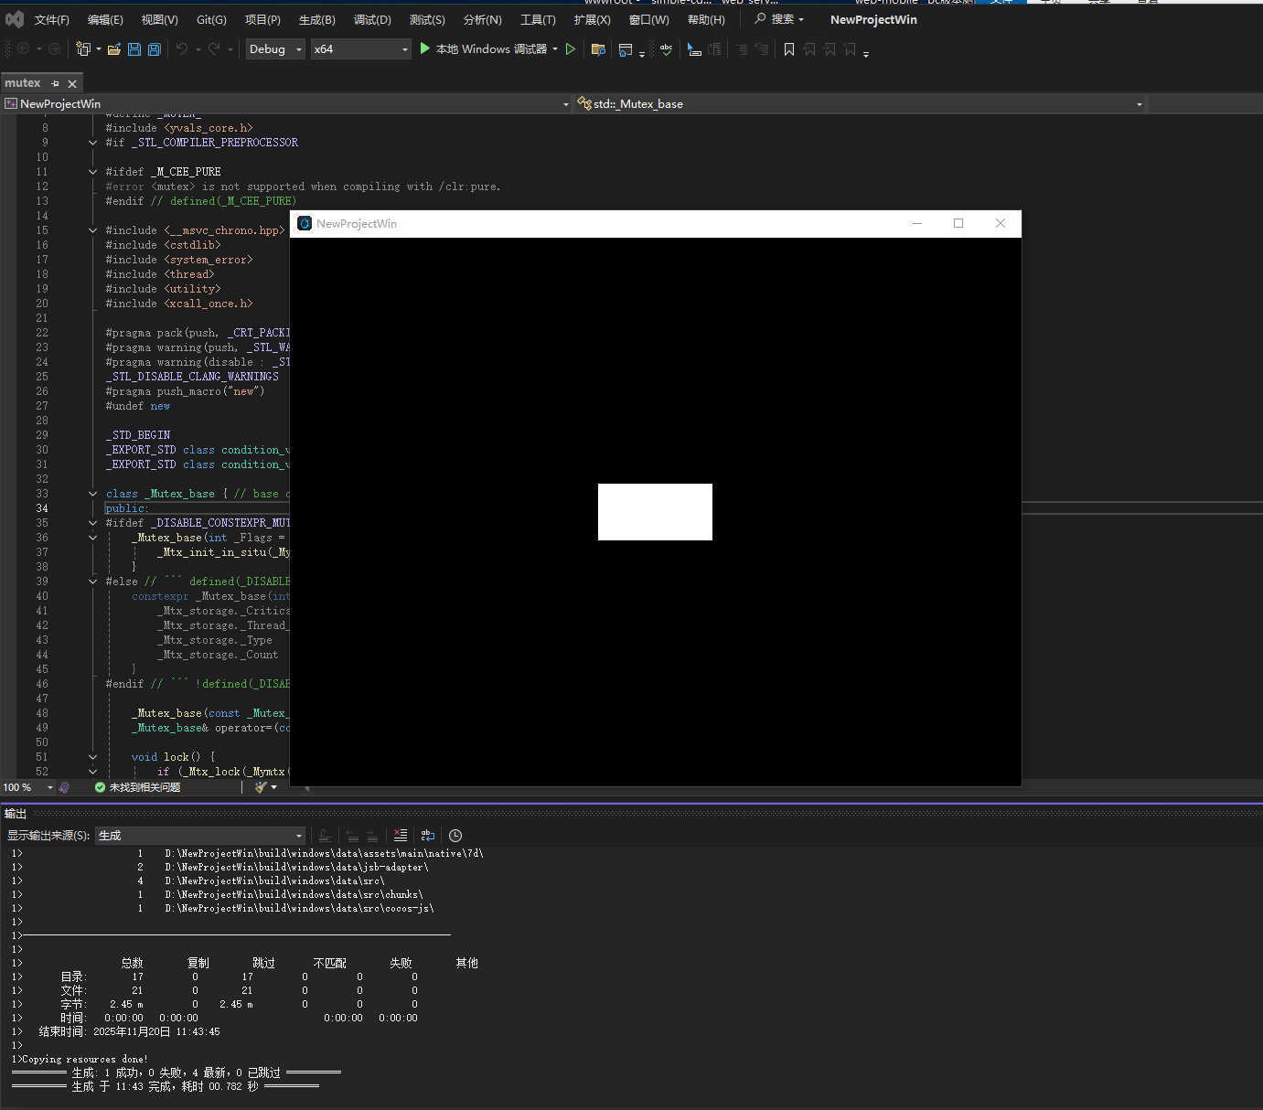The width and height of the screenshot is (1263, 1110).
Task: Click the broom code cleanup icon
Action: click(262, 787)
